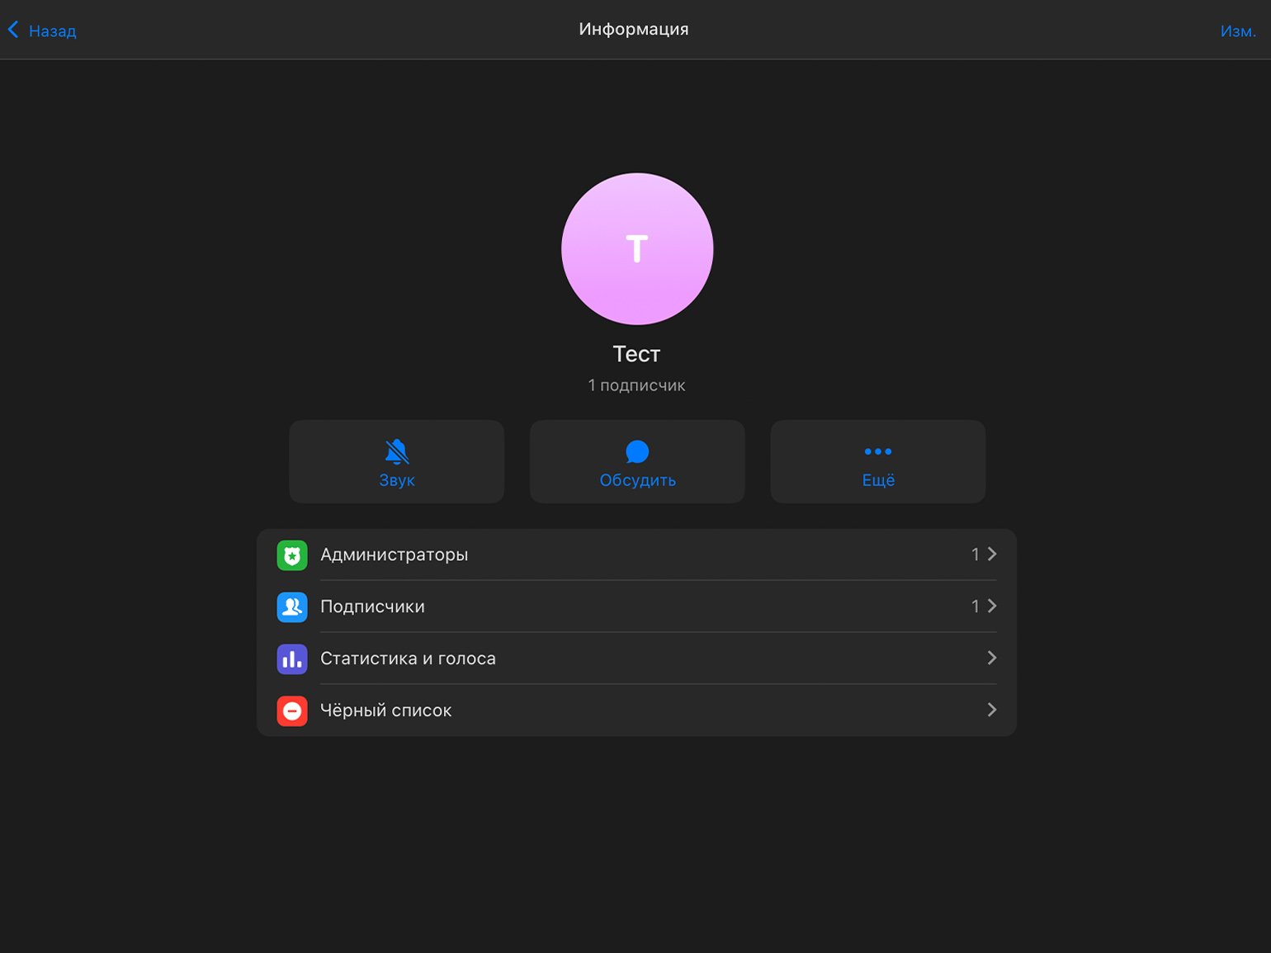The width and height of the screenshot is (1271, 953).
Task: Open the Чёрный список row
Action: coord(637,710)
